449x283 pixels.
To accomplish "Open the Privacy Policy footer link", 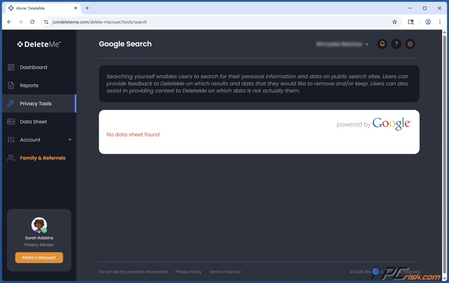I will pos(188,272).
